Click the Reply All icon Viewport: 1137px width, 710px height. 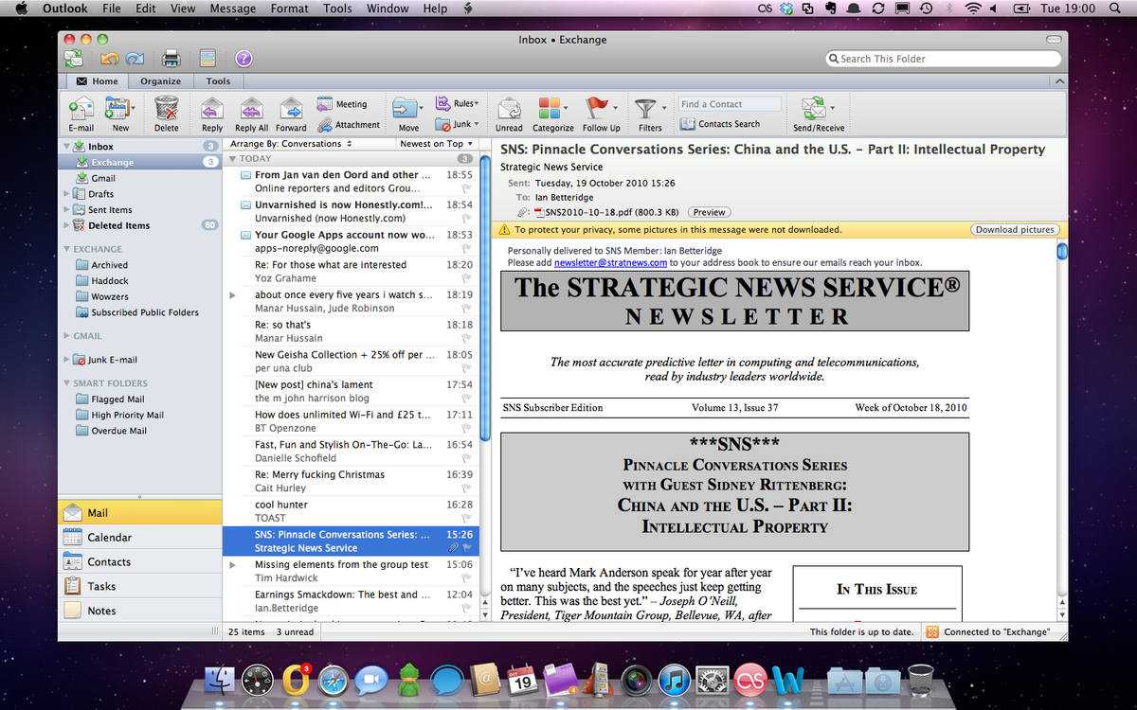tap(251, 108)
